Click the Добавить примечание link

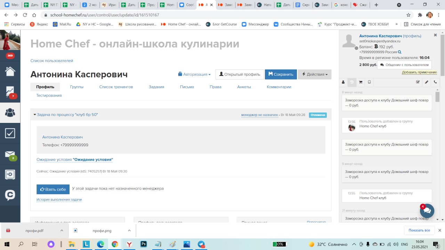pos(419,72)
